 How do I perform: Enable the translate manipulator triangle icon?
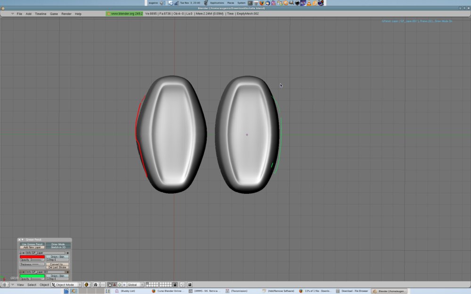pyautogui.click(x=114, y=285)
